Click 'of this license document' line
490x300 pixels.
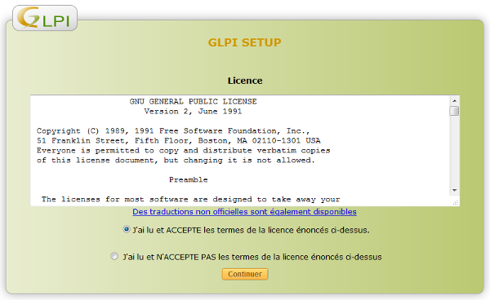tap(176, 161)
